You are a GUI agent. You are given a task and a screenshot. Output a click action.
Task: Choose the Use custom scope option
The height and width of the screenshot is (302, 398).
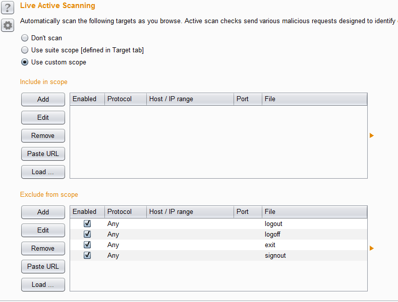point(25,62)
